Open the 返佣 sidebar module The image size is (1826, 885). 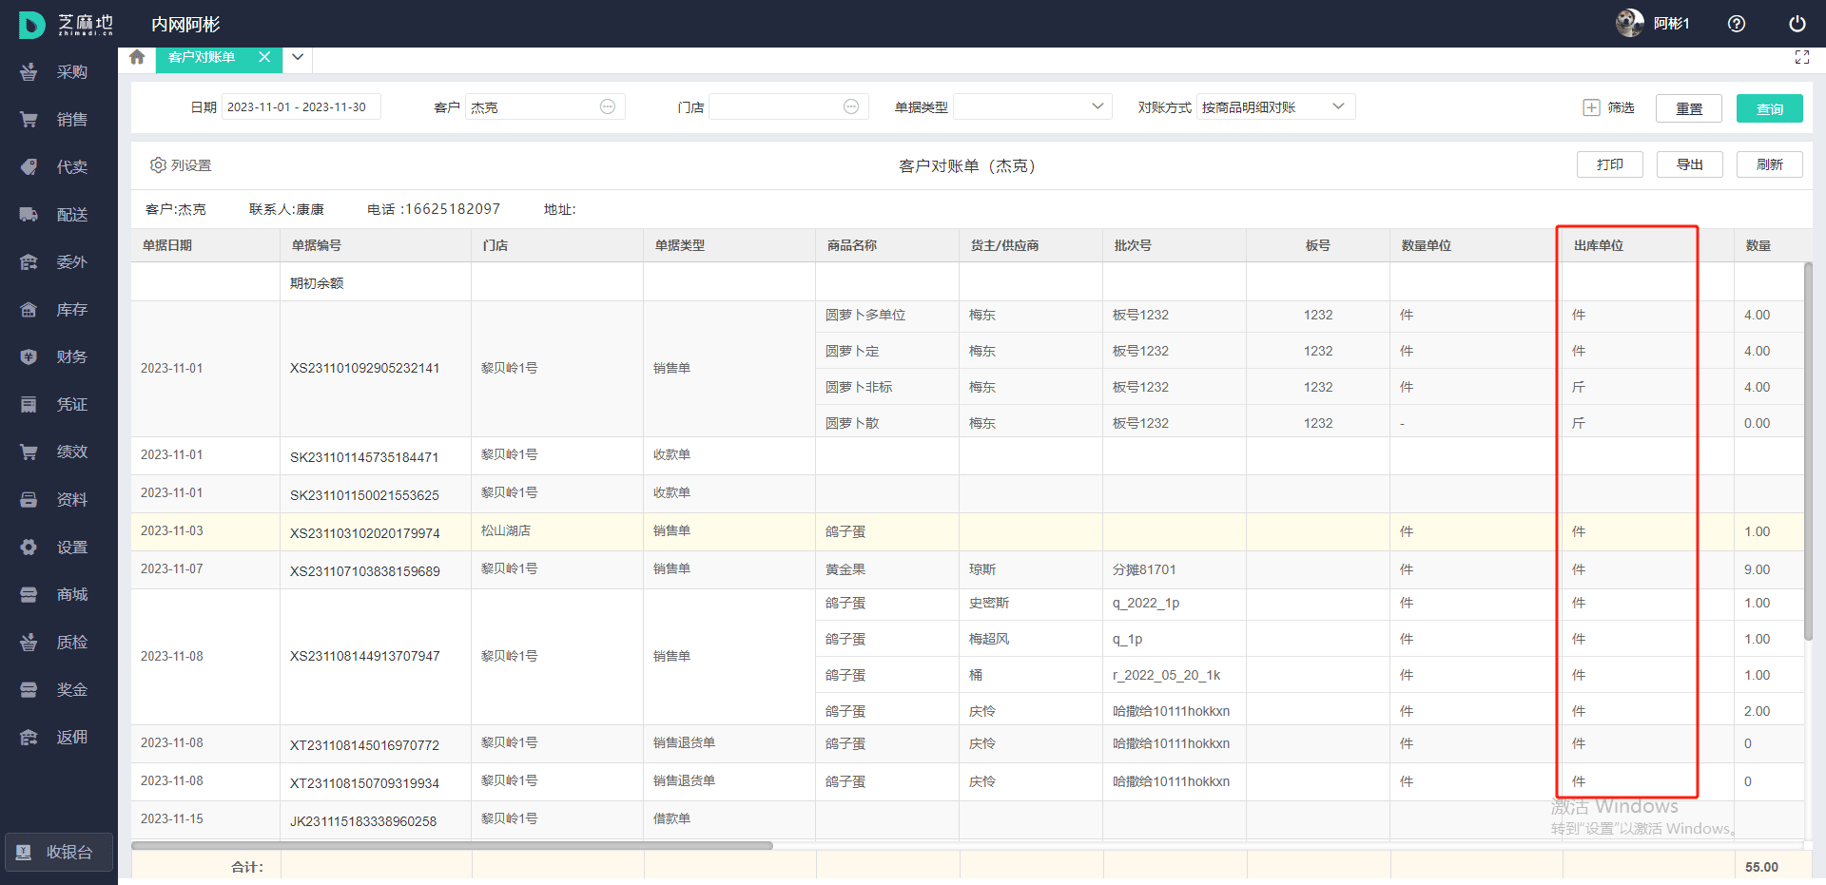click(x=57, y=738)
